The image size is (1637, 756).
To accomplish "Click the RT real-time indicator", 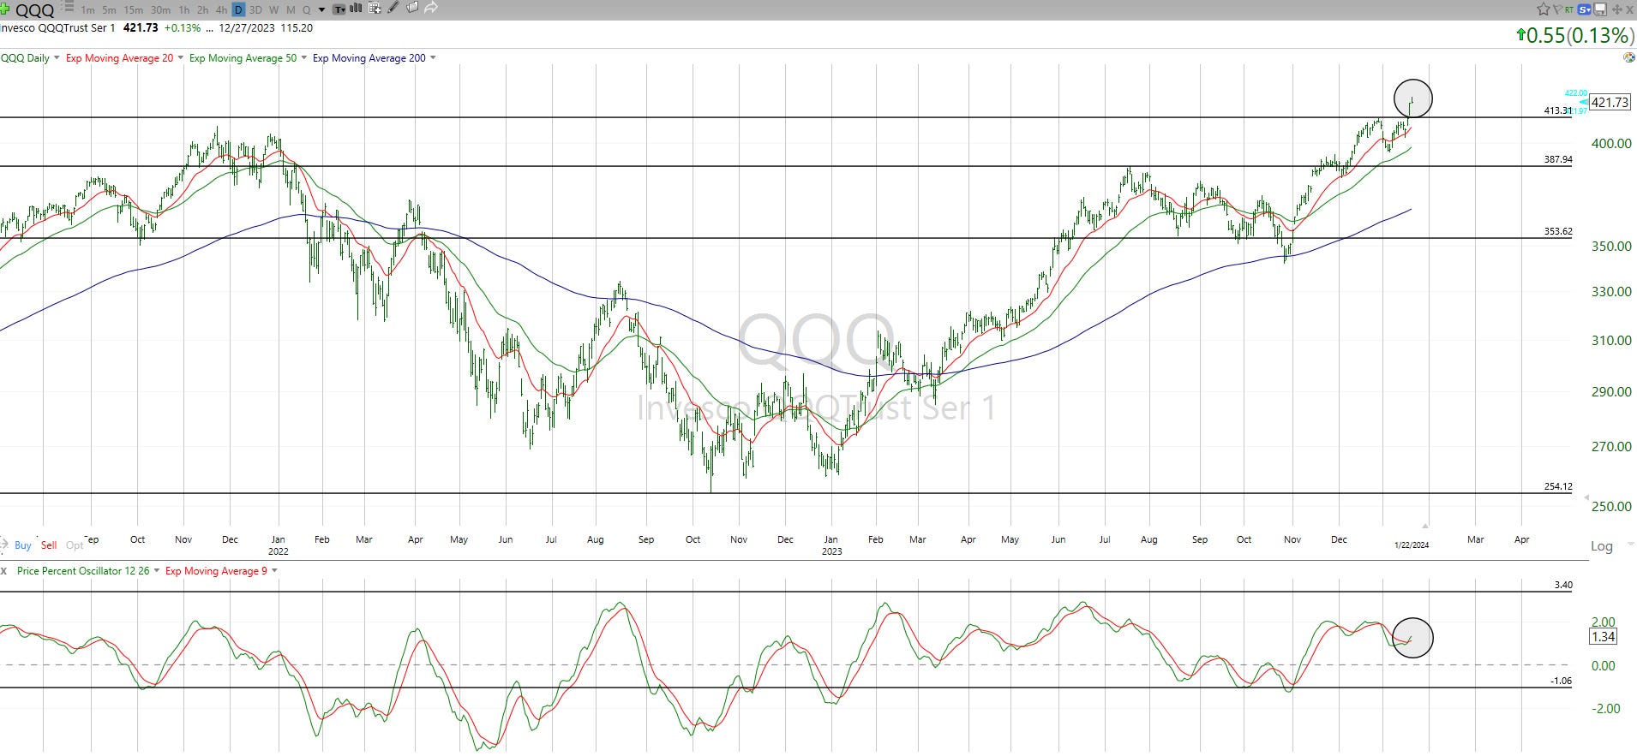I will coord(1569,9).
